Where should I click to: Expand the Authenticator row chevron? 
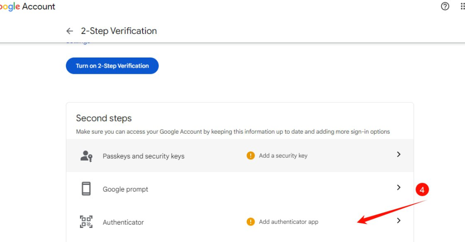coord(399,221)
